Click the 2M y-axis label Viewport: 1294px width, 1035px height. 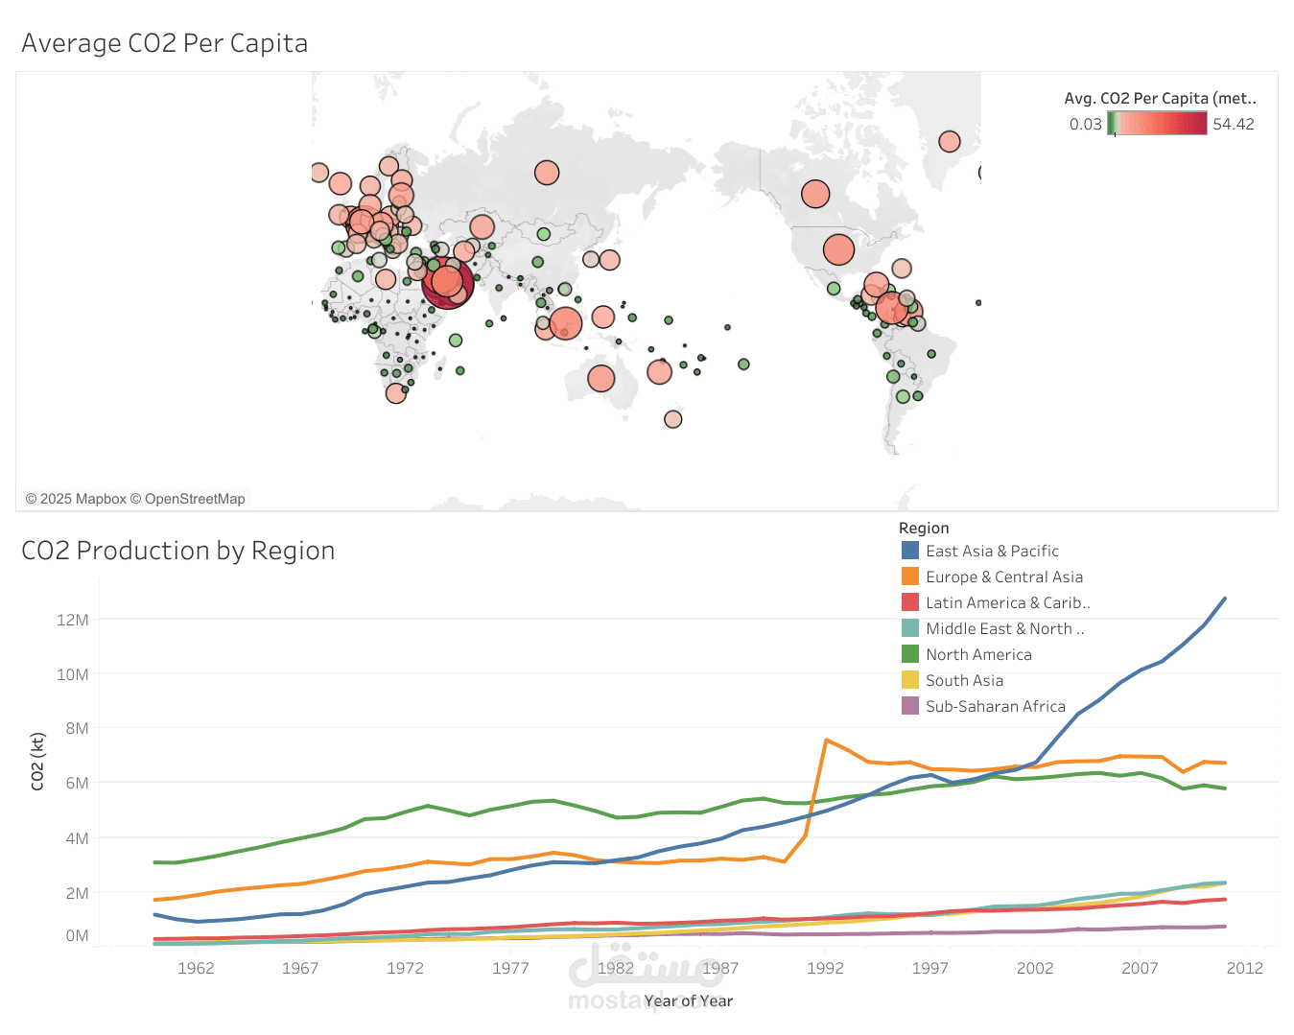(x=77, y=893)
